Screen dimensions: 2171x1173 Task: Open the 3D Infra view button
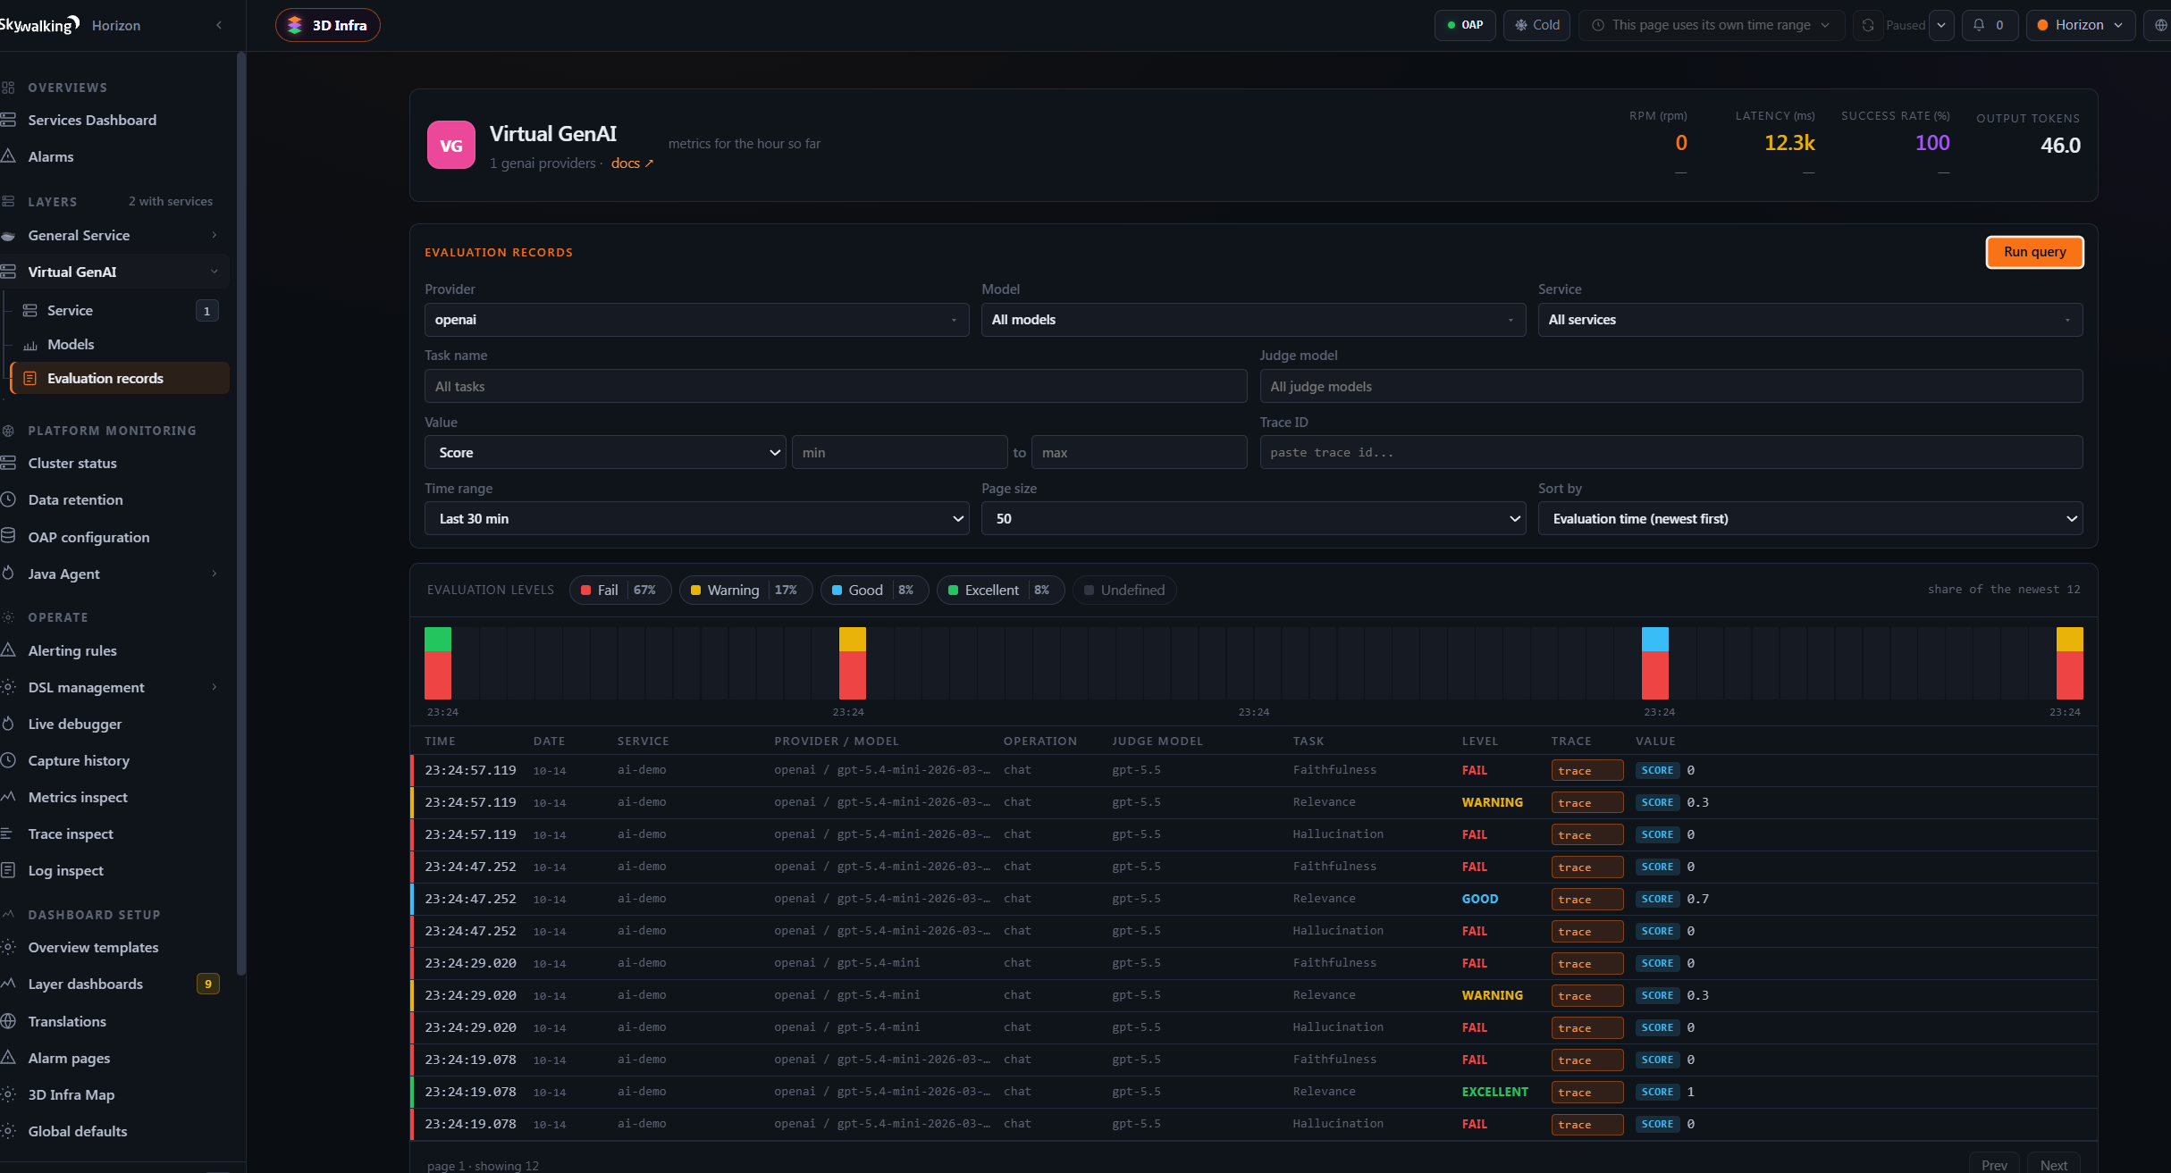(x=328, y=25)
